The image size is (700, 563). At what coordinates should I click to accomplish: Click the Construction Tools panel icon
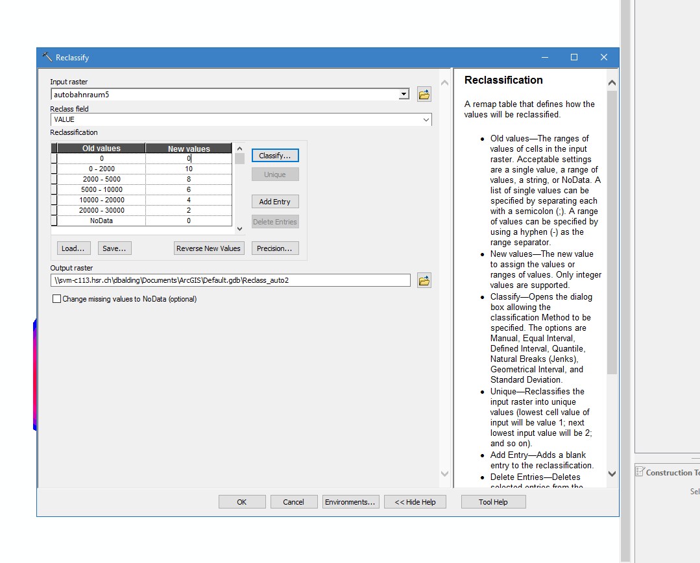(639, 472)
